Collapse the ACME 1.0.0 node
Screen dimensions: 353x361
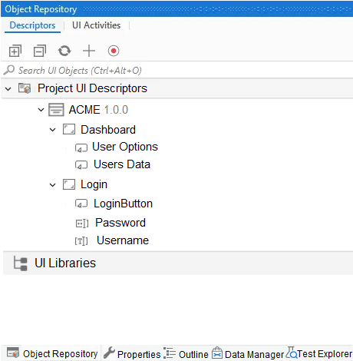[41, 110]
